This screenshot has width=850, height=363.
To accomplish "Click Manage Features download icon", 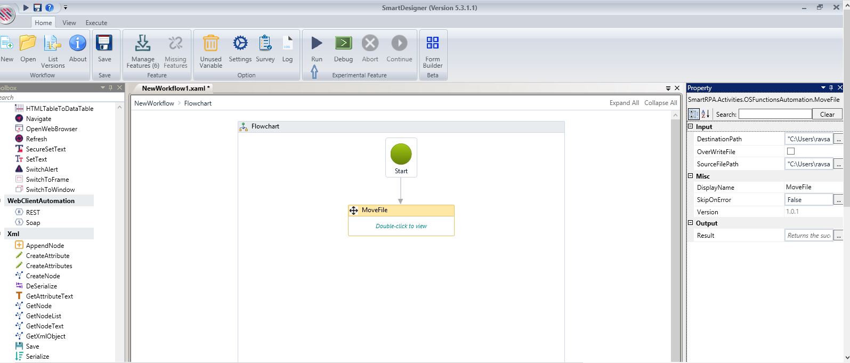I will click(143, 43).
